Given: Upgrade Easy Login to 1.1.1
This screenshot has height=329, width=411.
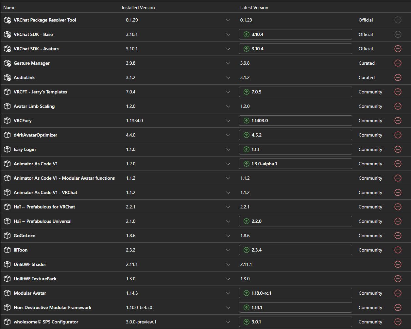Looking at the screenshot, I should click(x=296, y=149).
